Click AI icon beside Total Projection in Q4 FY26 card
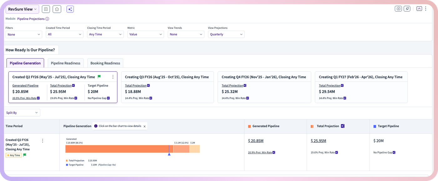 245,86
